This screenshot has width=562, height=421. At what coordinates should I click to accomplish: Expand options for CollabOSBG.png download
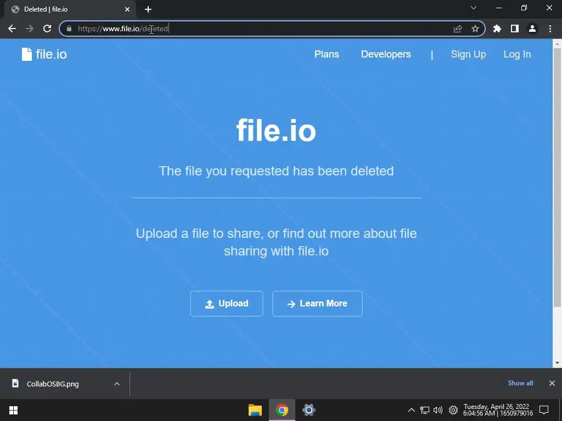117,384
